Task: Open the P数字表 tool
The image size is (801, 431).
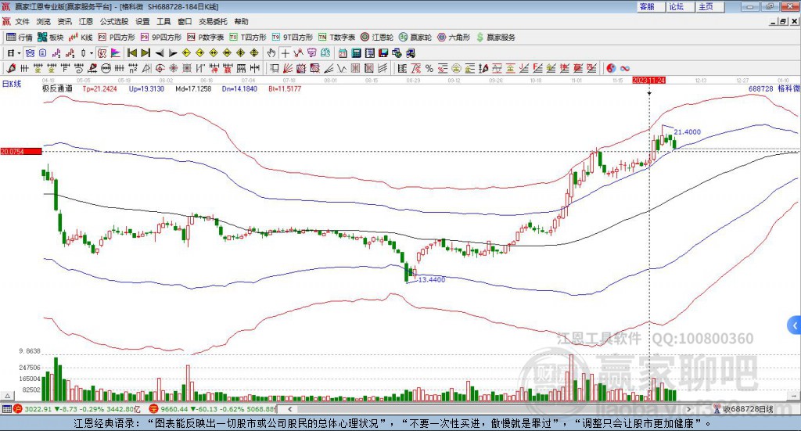Action: pos(206,38)
